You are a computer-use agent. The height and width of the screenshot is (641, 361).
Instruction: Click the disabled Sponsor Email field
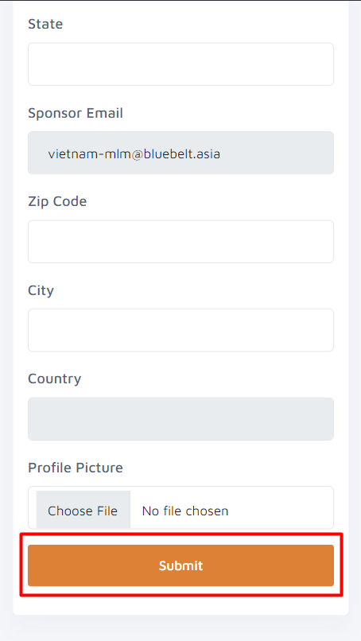(180, 153)
